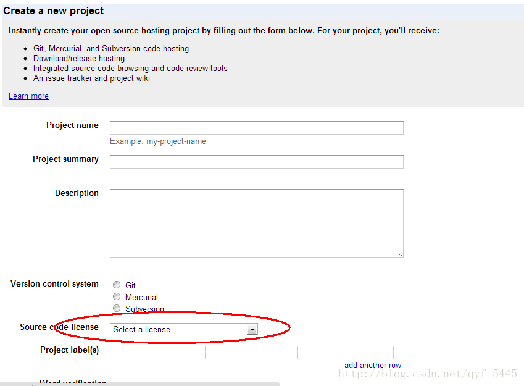Click the add another row link
This screenshot has height=386, width=524.
click(x=373, y=366)
